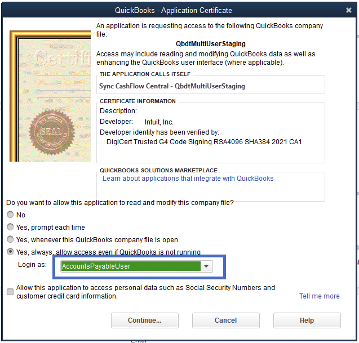Image resolution: width=359 pixels, height=343 pixels.
Task: Click the bold QbdtMultiUserStaging company file name
Action: click(211, 43)
